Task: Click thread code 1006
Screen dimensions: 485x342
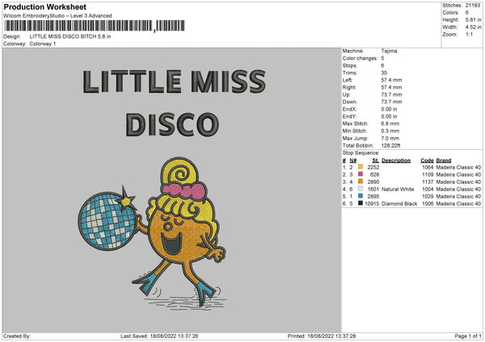Action: click(428, 204)
